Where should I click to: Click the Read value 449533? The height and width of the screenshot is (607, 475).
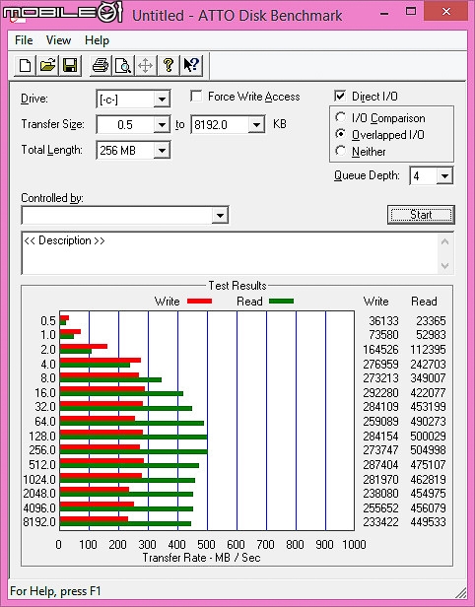(428, 522)
